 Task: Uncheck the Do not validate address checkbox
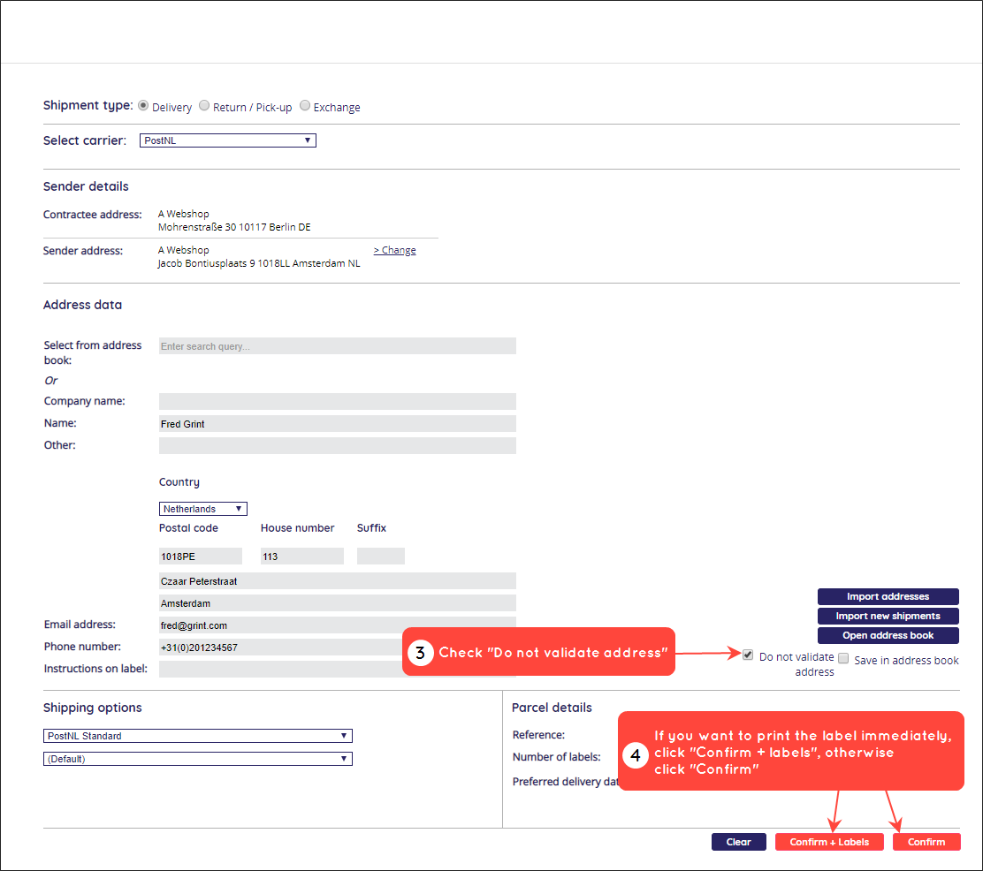coord(748,655)
